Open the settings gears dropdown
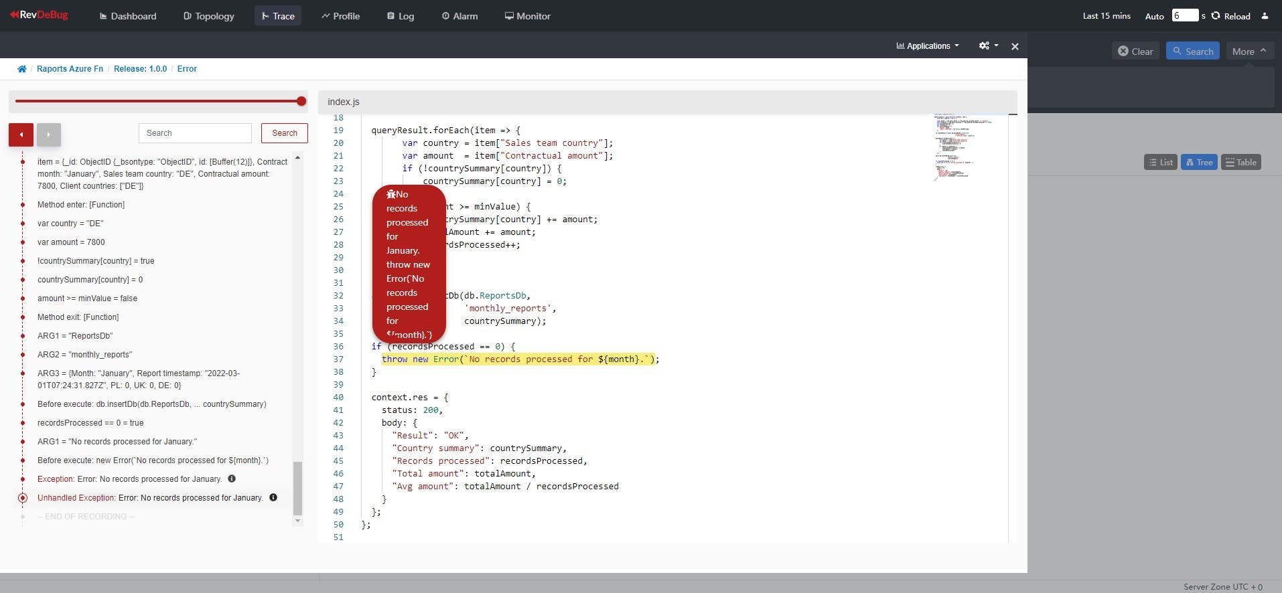This screenshot has height=593, width=1282. [989, 46]
